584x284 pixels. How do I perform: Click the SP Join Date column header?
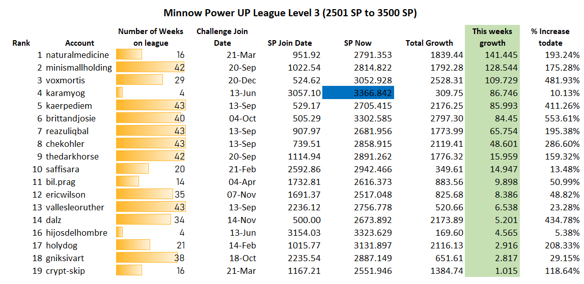pyautogui.click(x=290, y=43)
